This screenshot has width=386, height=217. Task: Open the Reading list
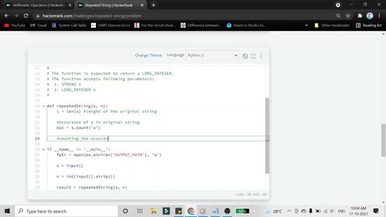[x=369, y=25]
